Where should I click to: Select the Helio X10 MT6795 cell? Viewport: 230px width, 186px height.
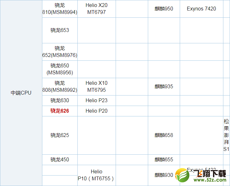click(x=97, y=87)
